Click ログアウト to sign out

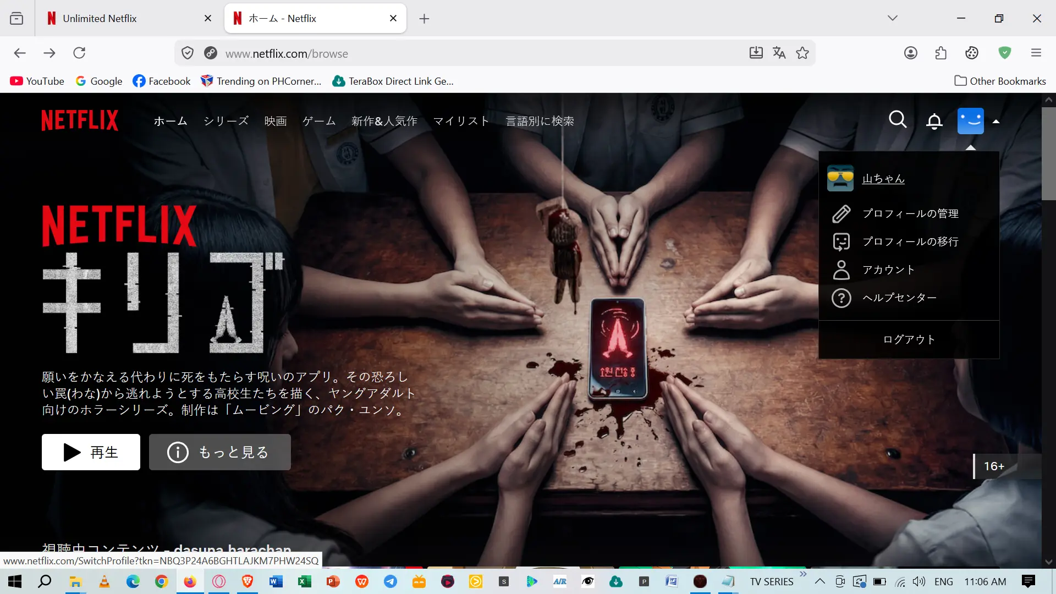click(909, 339)
